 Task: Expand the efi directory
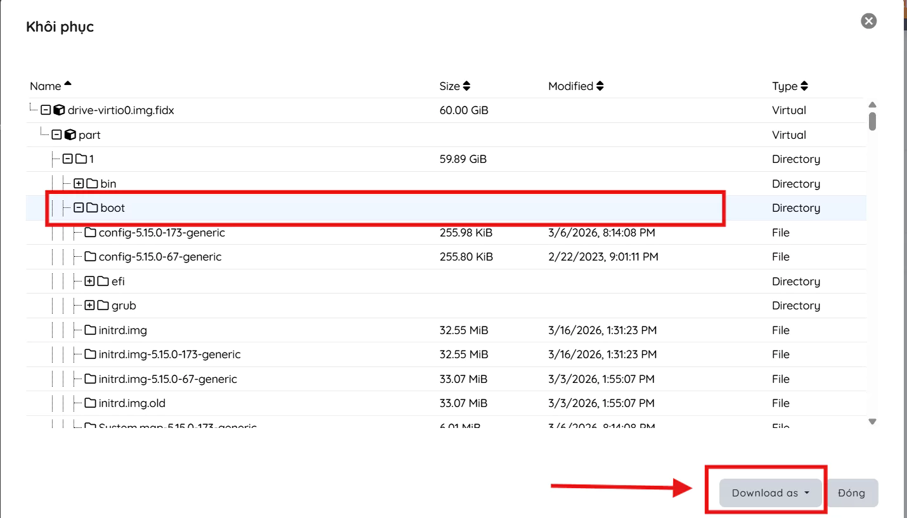(x=89, y=282)
